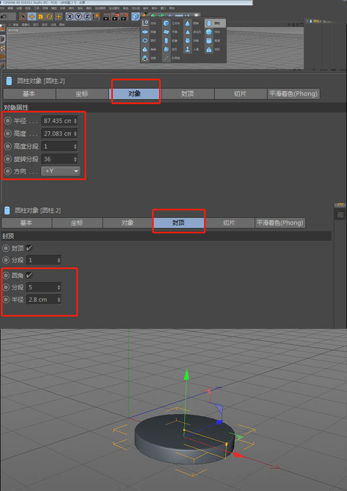Add a Capsule (胶囊) primitive
347x491 pixels.
(167, 40)
